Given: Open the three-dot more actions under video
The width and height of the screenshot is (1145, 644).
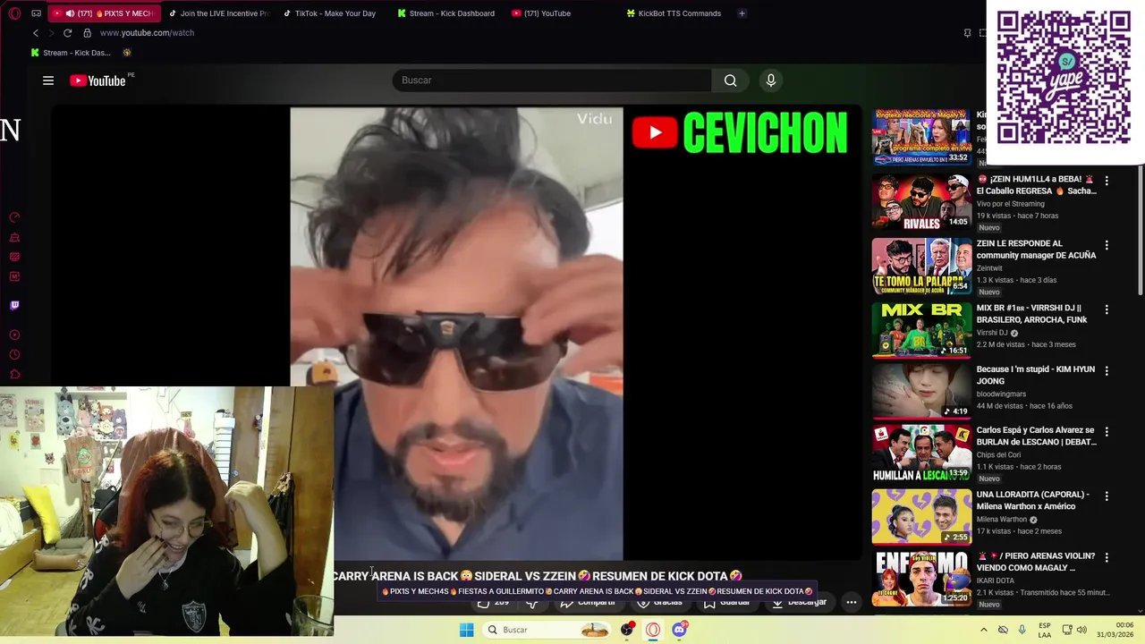Looking at the screenshot, I should (852, 602).
